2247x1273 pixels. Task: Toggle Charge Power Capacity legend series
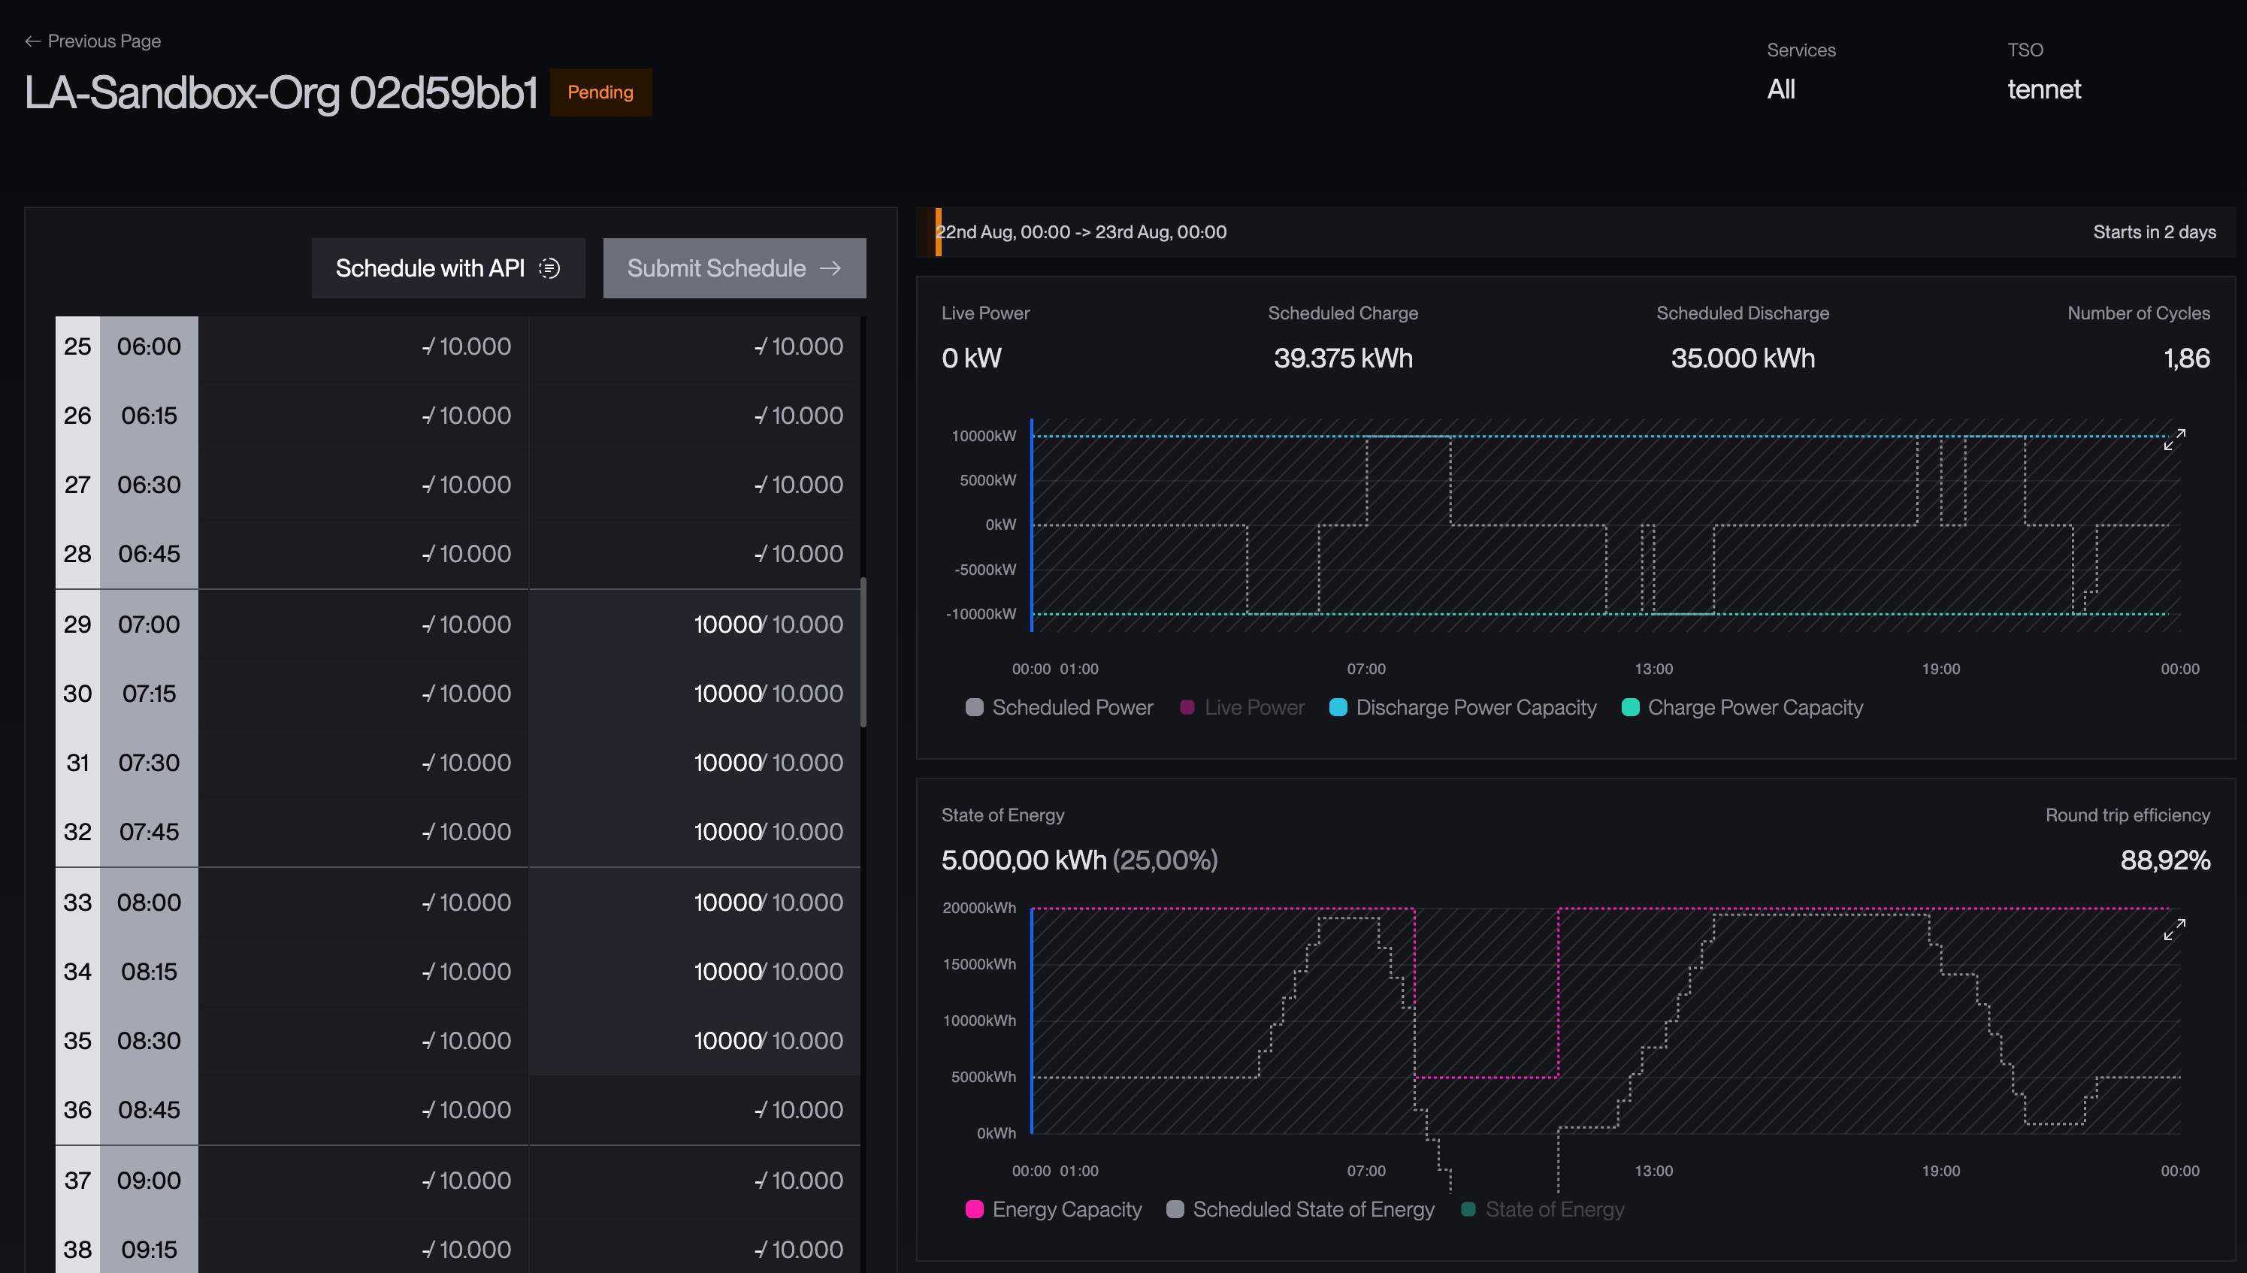tap(1743, 707)
